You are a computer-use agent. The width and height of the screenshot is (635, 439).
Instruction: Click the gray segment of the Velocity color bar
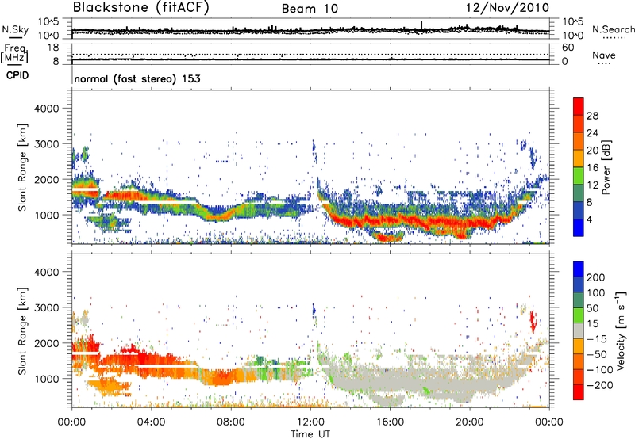tap(579, 330)
